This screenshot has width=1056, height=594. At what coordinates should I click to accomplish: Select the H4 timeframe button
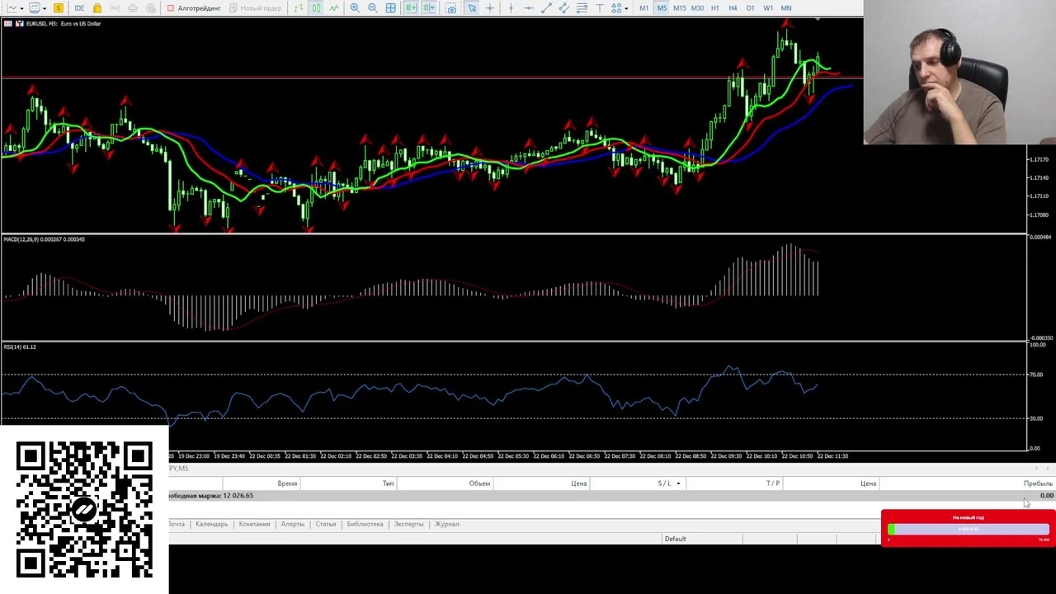733,7
